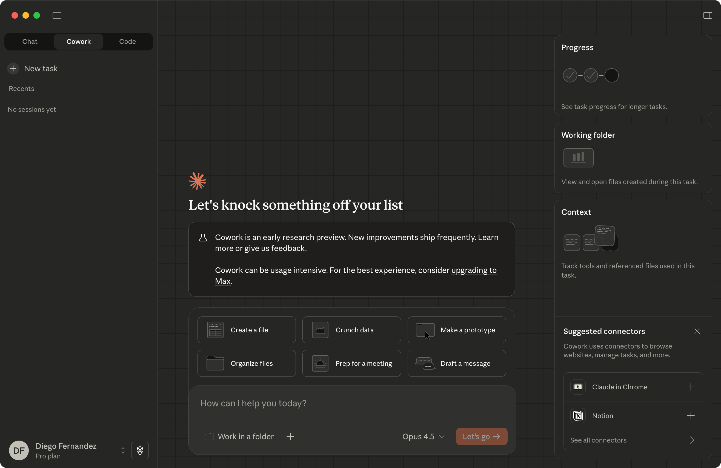The height and width of the screenshot is (468, 721).
Task: Expand the Diego Fernandez account options
Action: click(x=123, y=450)
